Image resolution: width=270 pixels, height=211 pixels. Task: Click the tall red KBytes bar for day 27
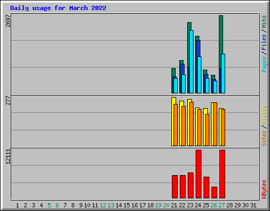coord(222,174)
